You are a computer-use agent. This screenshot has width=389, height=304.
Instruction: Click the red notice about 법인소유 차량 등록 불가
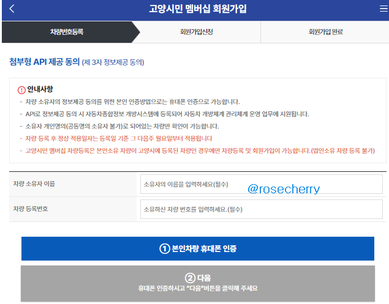[x=200, y=150]
